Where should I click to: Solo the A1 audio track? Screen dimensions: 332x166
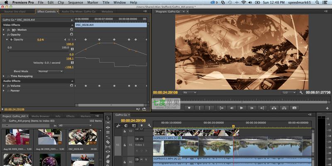click(146, 159)
